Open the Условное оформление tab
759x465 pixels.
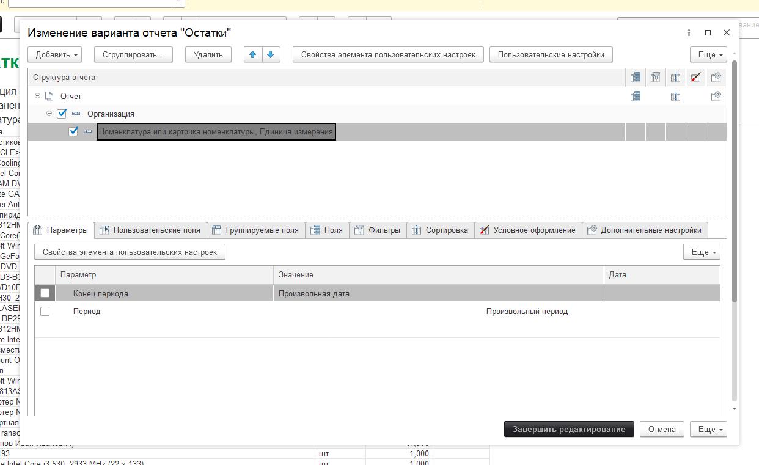click(528, 230)
